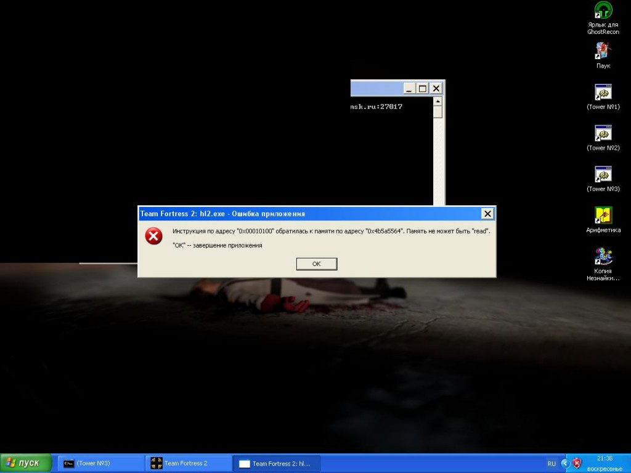This screenshot has width=631, height=473.
Task: Open the пуск Start menu
Action: point(26,463)
